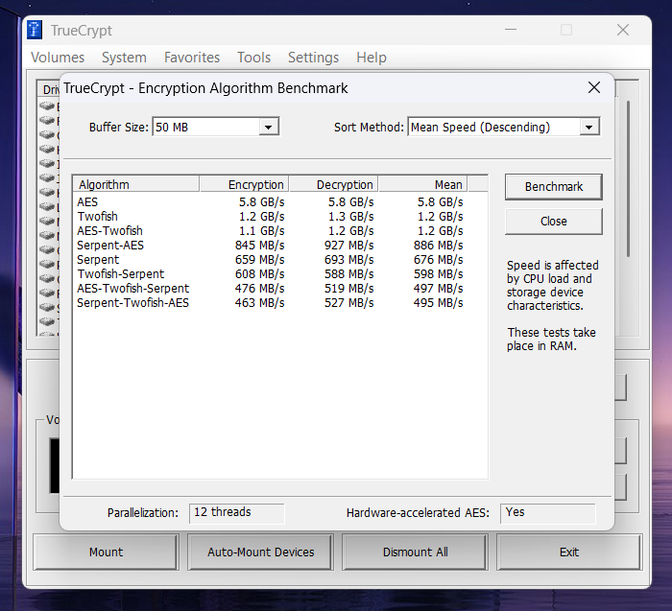Click the 845 MB/s encryption value
The height and width of the screenshot is (611, 672).
[260, 246]
